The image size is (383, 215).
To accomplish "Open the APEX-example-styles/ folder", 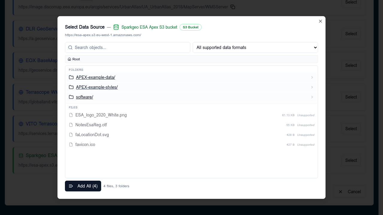I will pyautogui.click(x=191, y=87).
